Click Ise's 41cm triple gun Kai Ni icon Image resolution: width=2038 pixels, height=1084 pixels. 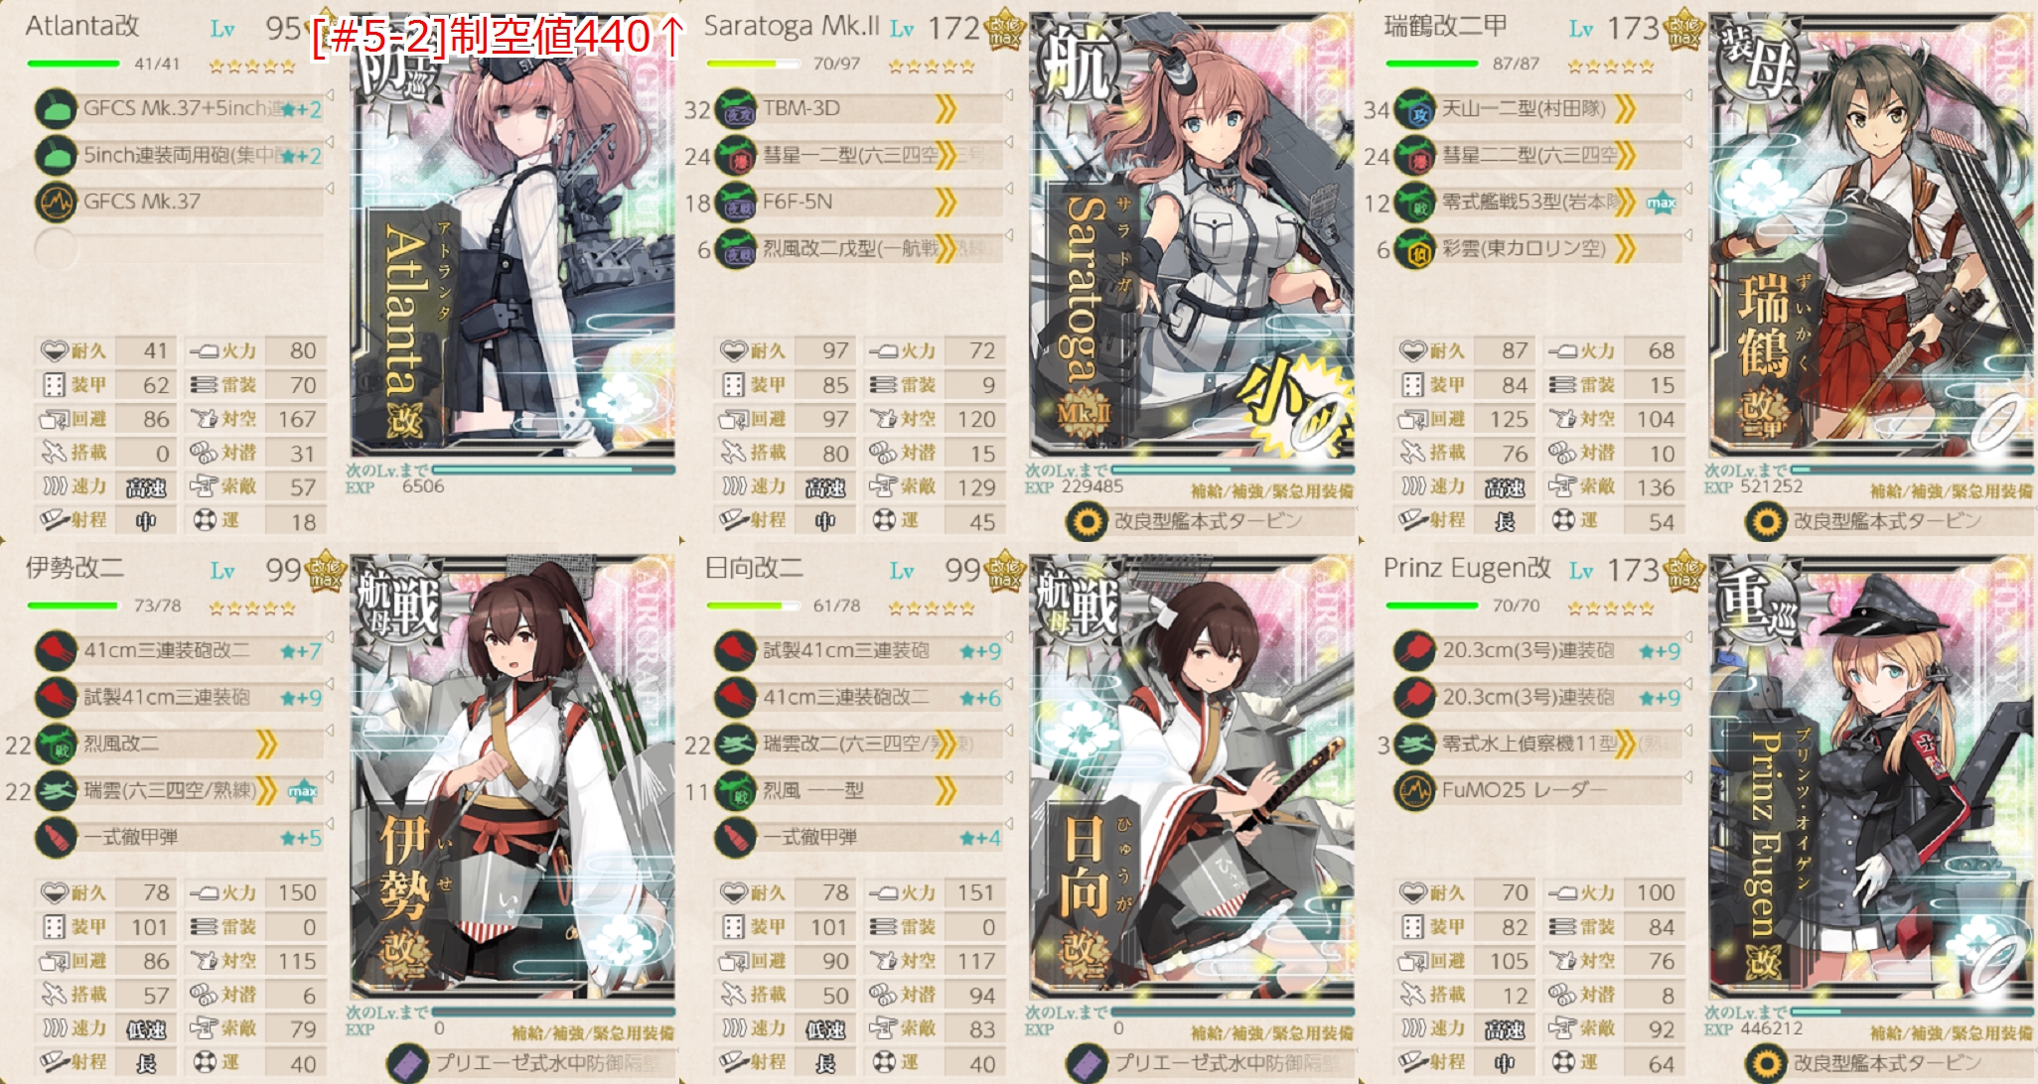tap(57, 651)
